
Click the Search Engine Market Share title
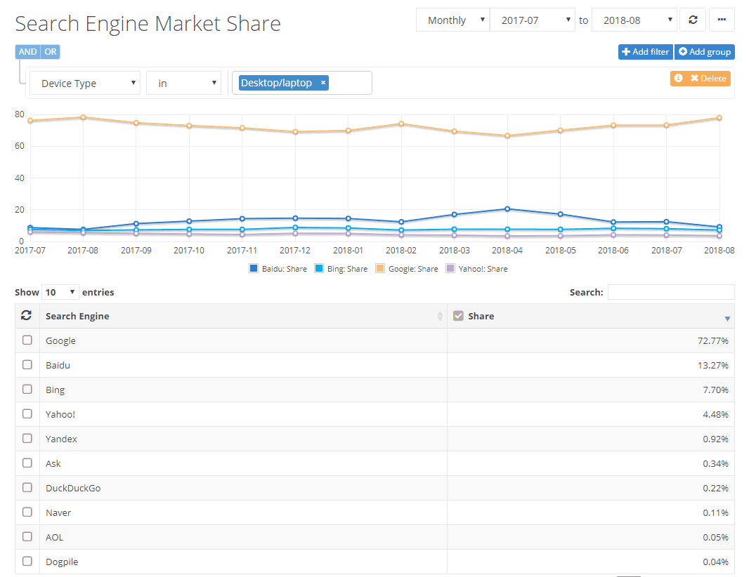click(148, 24)
